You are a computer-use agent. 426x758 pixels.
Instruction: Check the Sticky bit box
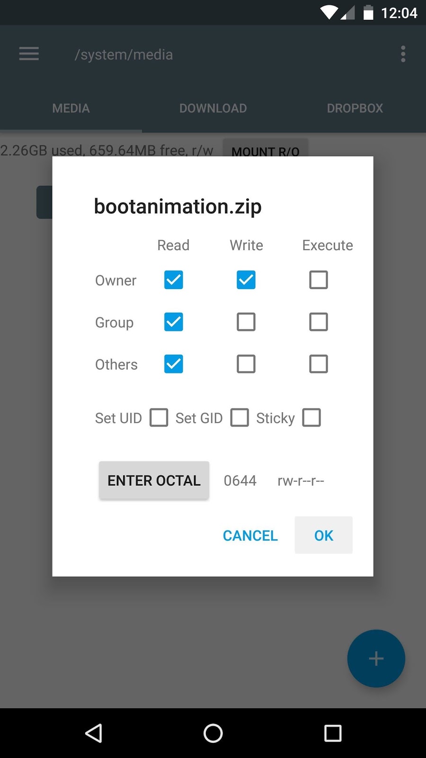311,418
